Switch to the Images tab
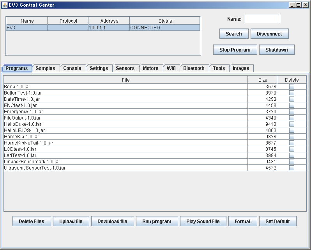This screenshot has height=250, width=311. coord(241,68)
